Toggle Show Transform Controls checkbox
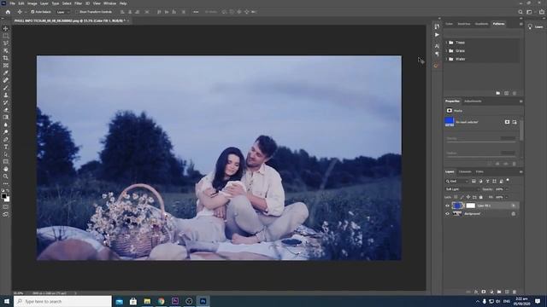Image resolution: width=547 pixels, height=307 pixels. point(77,12)
